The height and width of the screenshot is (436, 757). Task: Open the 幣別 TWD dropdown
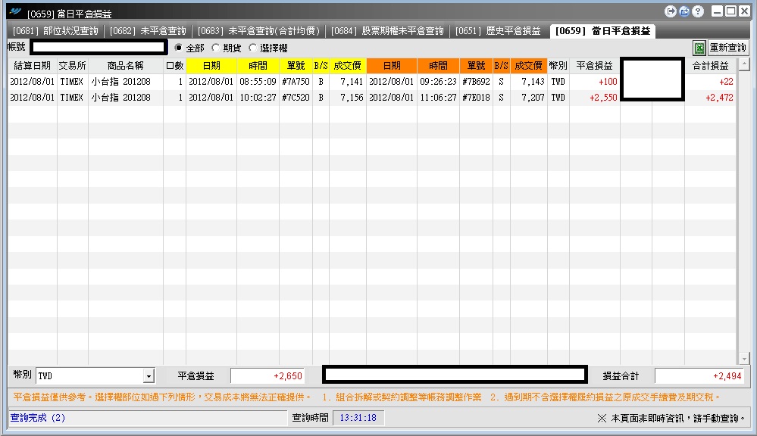(149, 375)
